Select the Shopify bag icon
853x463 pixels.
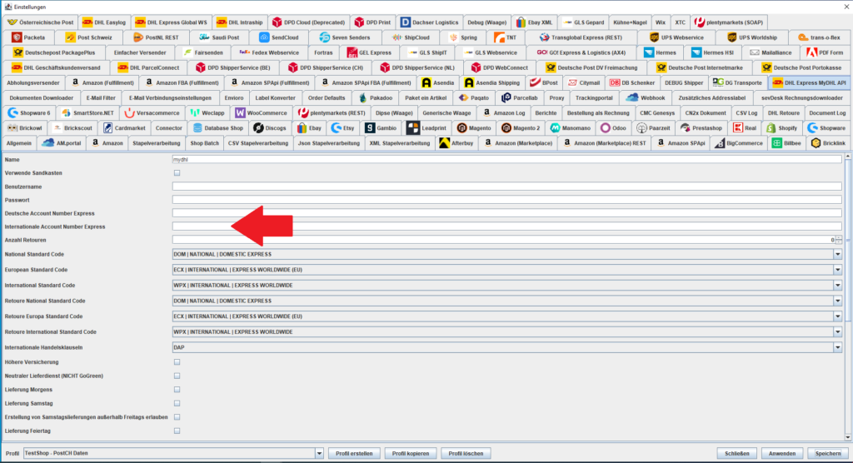point(771,128)
